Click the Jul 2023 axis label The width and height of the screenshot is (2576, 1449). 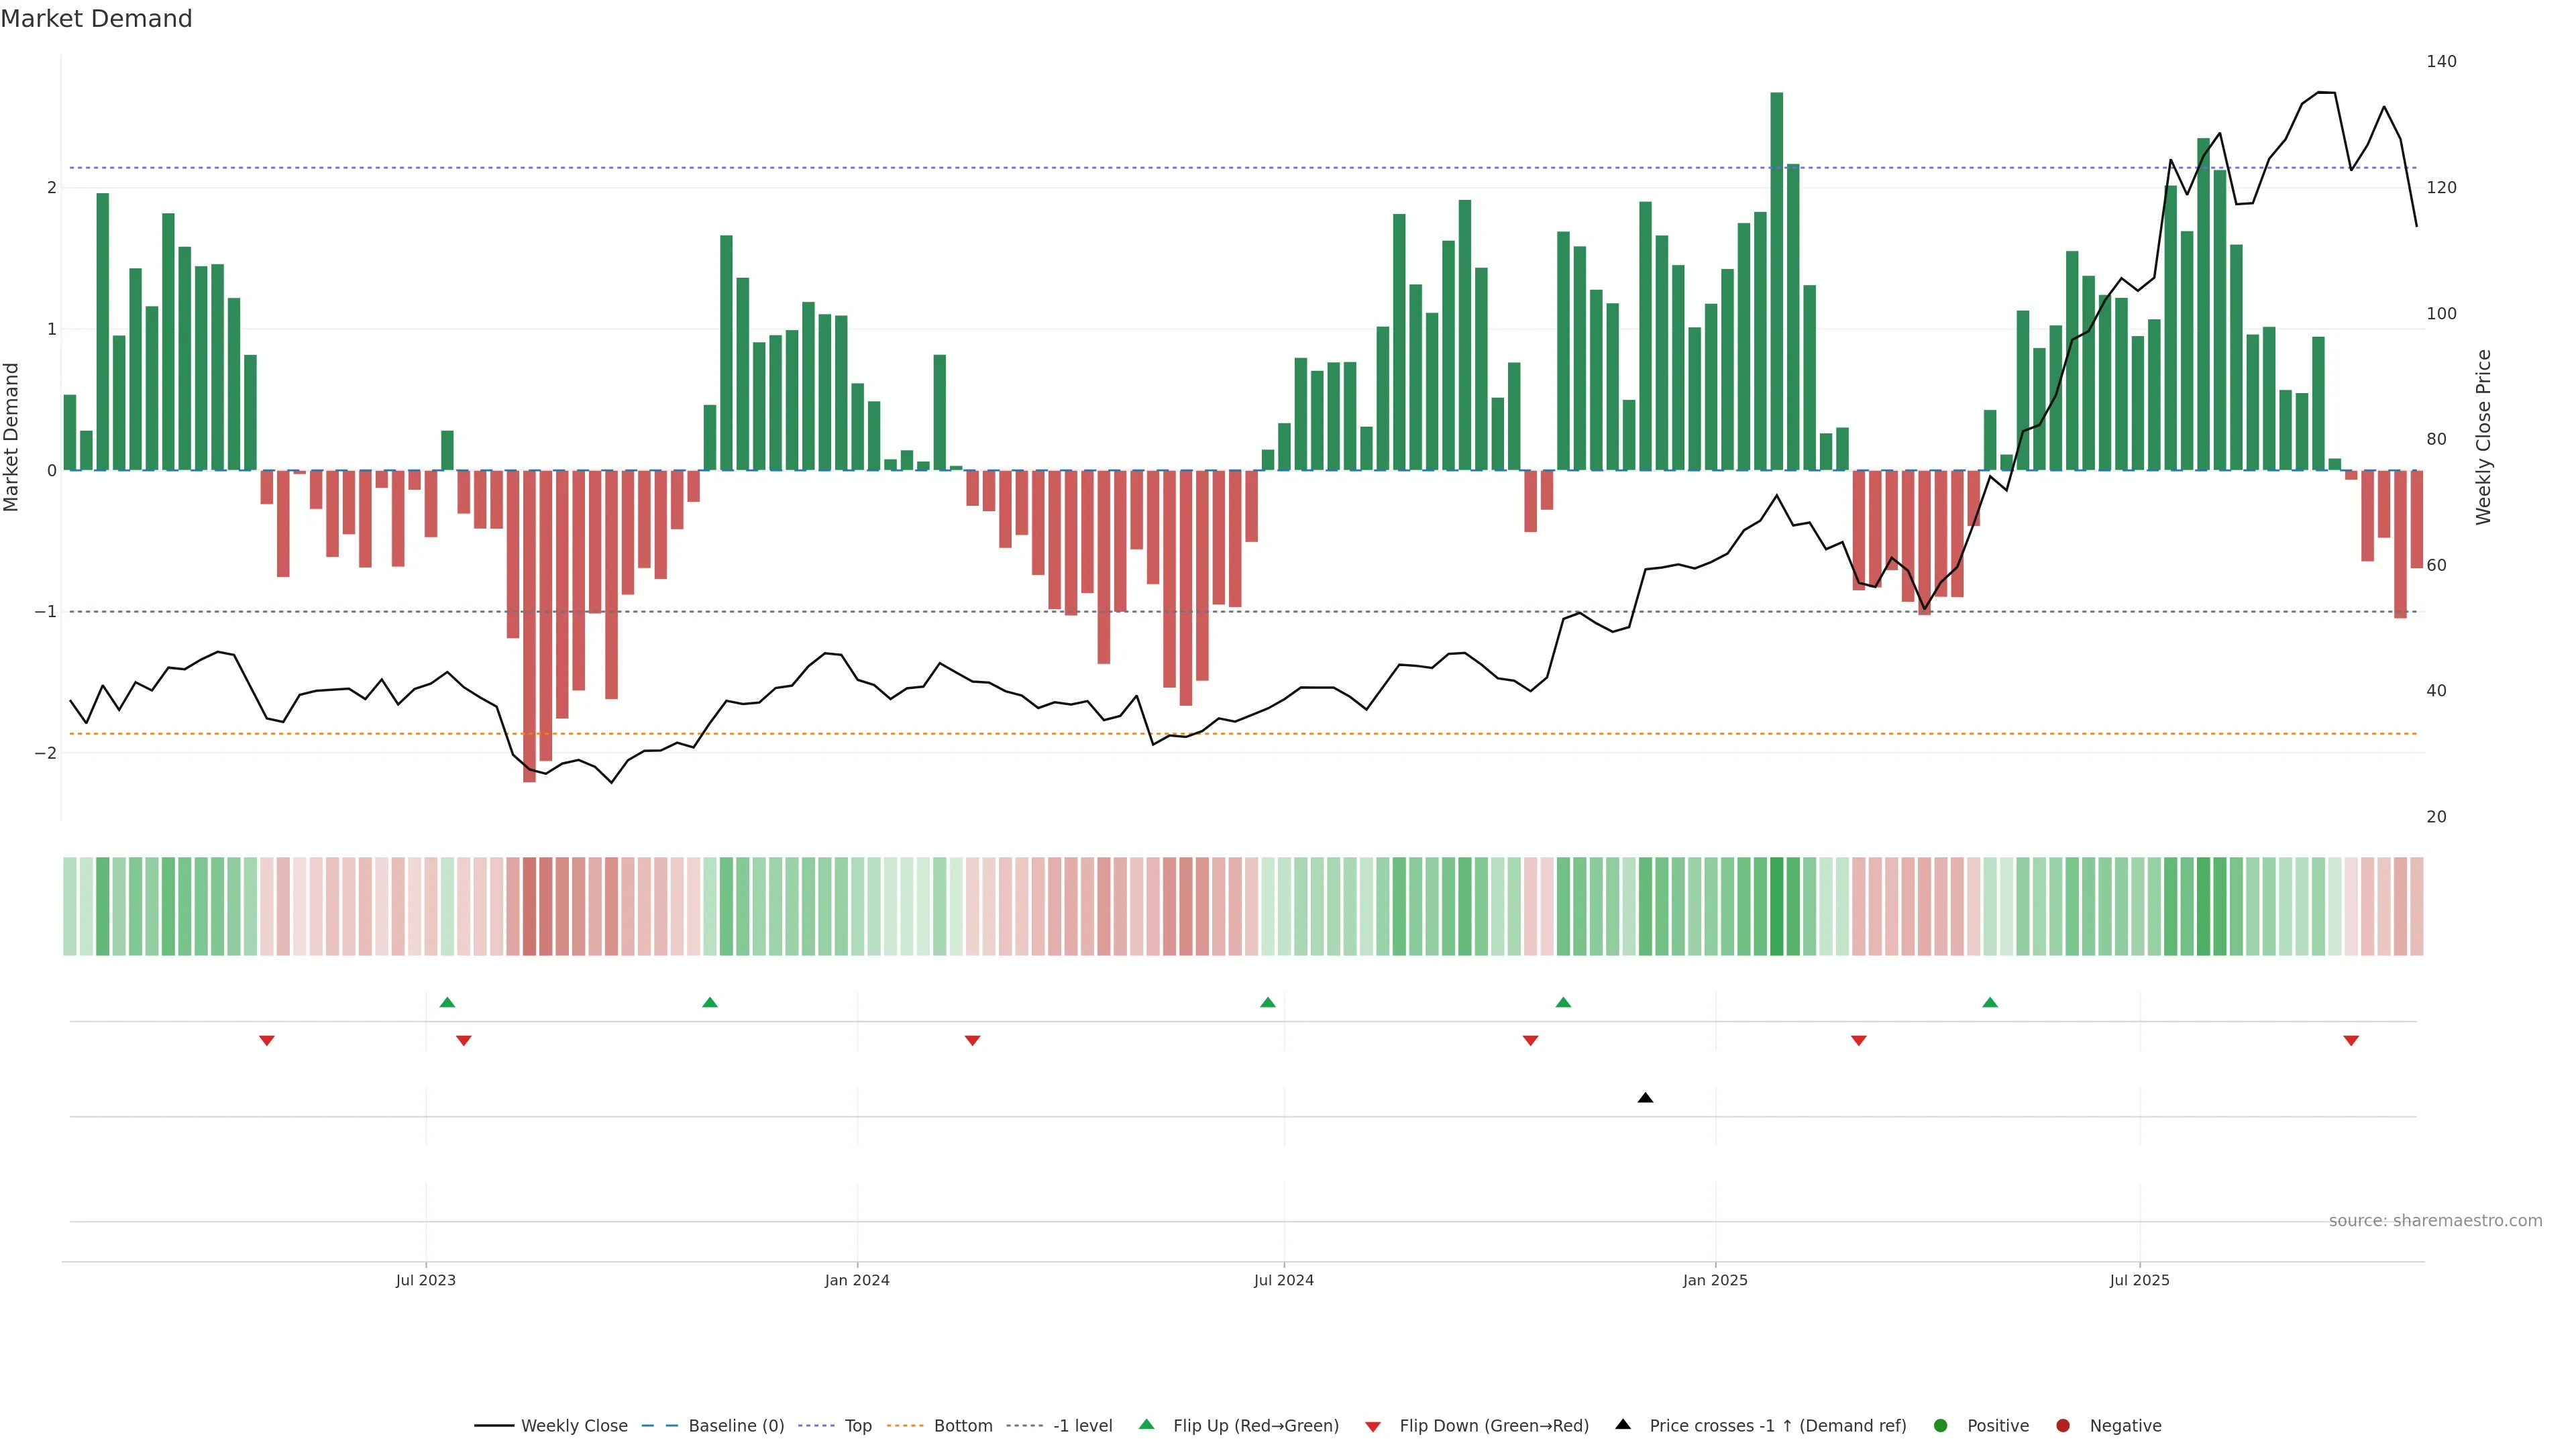click(x=425, y=1280)
